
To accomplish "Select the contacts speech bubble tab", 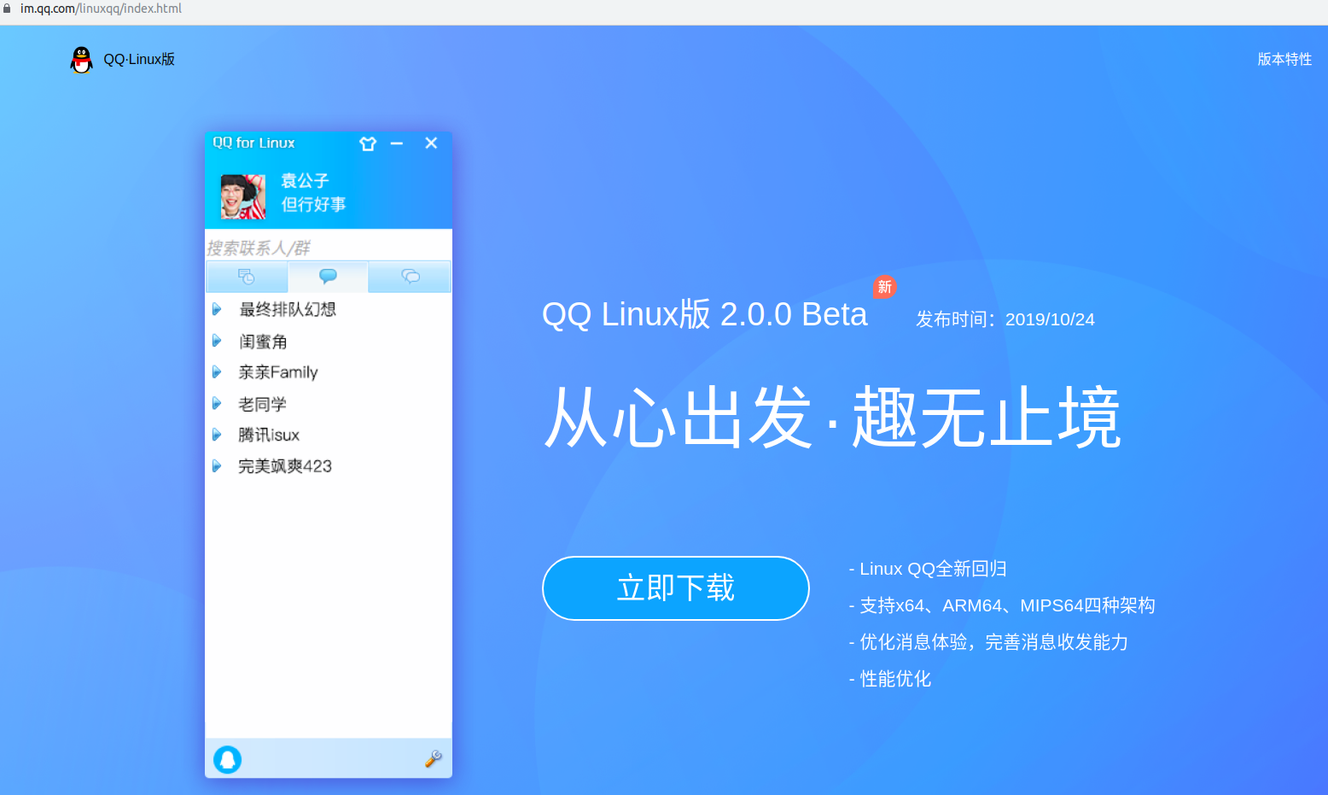I will [328, 277].
